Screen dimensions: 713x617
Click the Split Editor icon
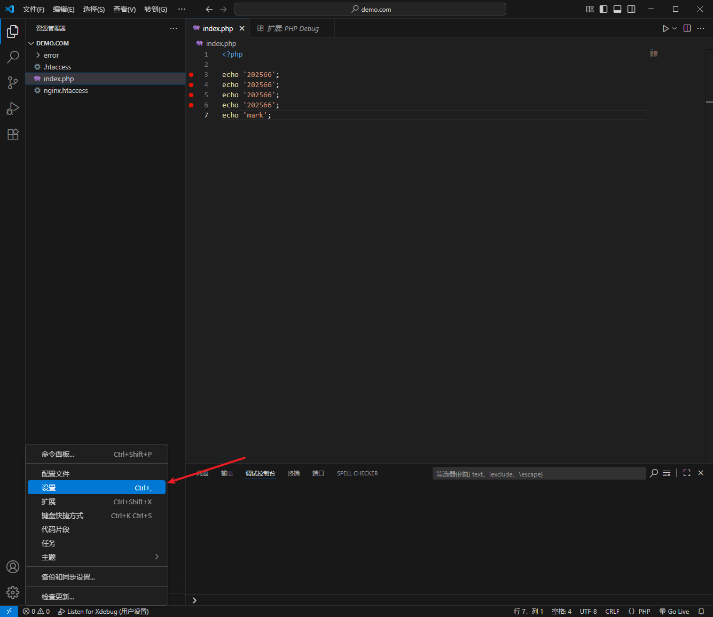pos(687,28)
